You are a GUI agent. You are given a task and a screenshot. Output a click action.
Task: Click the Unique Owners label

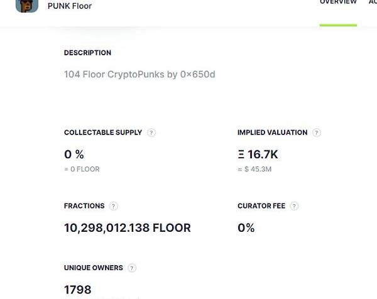(94, 268)
